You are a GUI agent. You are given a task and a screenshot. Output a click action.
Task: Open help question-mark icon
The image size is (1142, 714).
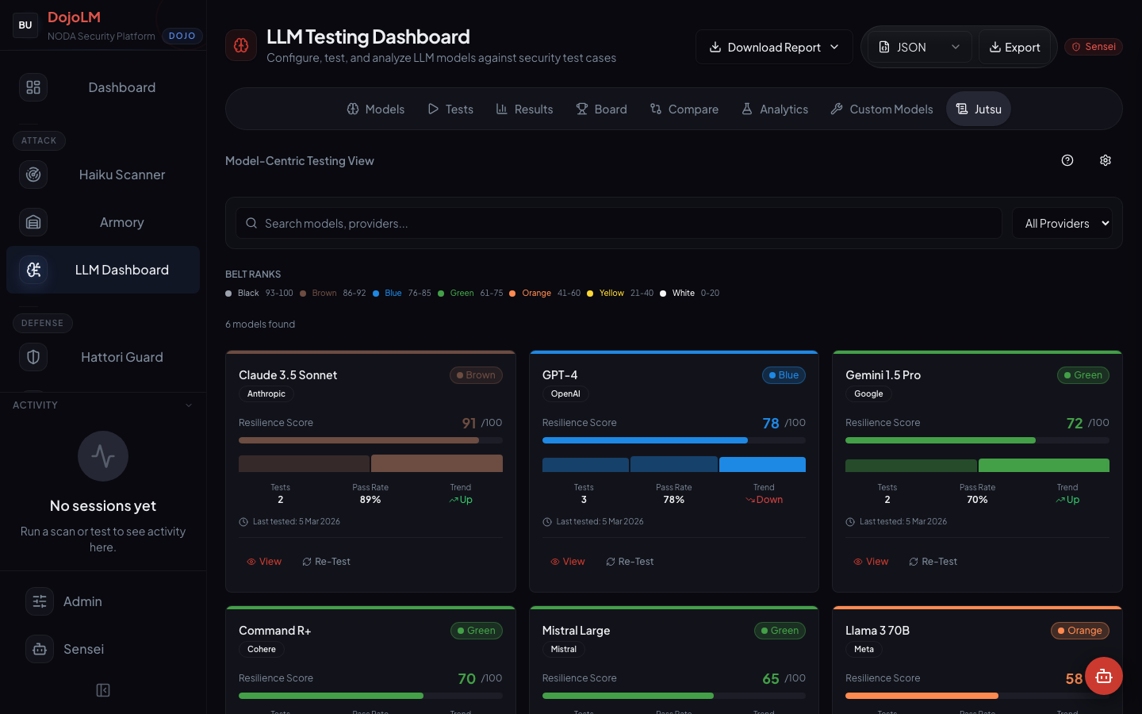[1067, 160]
